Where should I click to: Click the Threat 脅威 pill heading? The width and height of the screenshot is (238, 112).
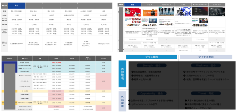coord(206,93)
